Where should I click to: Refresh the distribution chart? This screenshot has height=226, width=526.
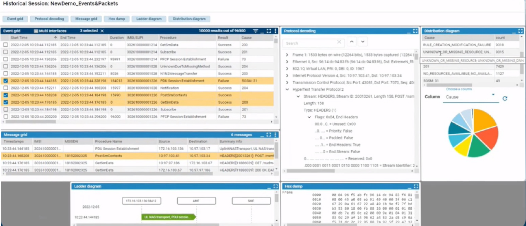[505, 99]
